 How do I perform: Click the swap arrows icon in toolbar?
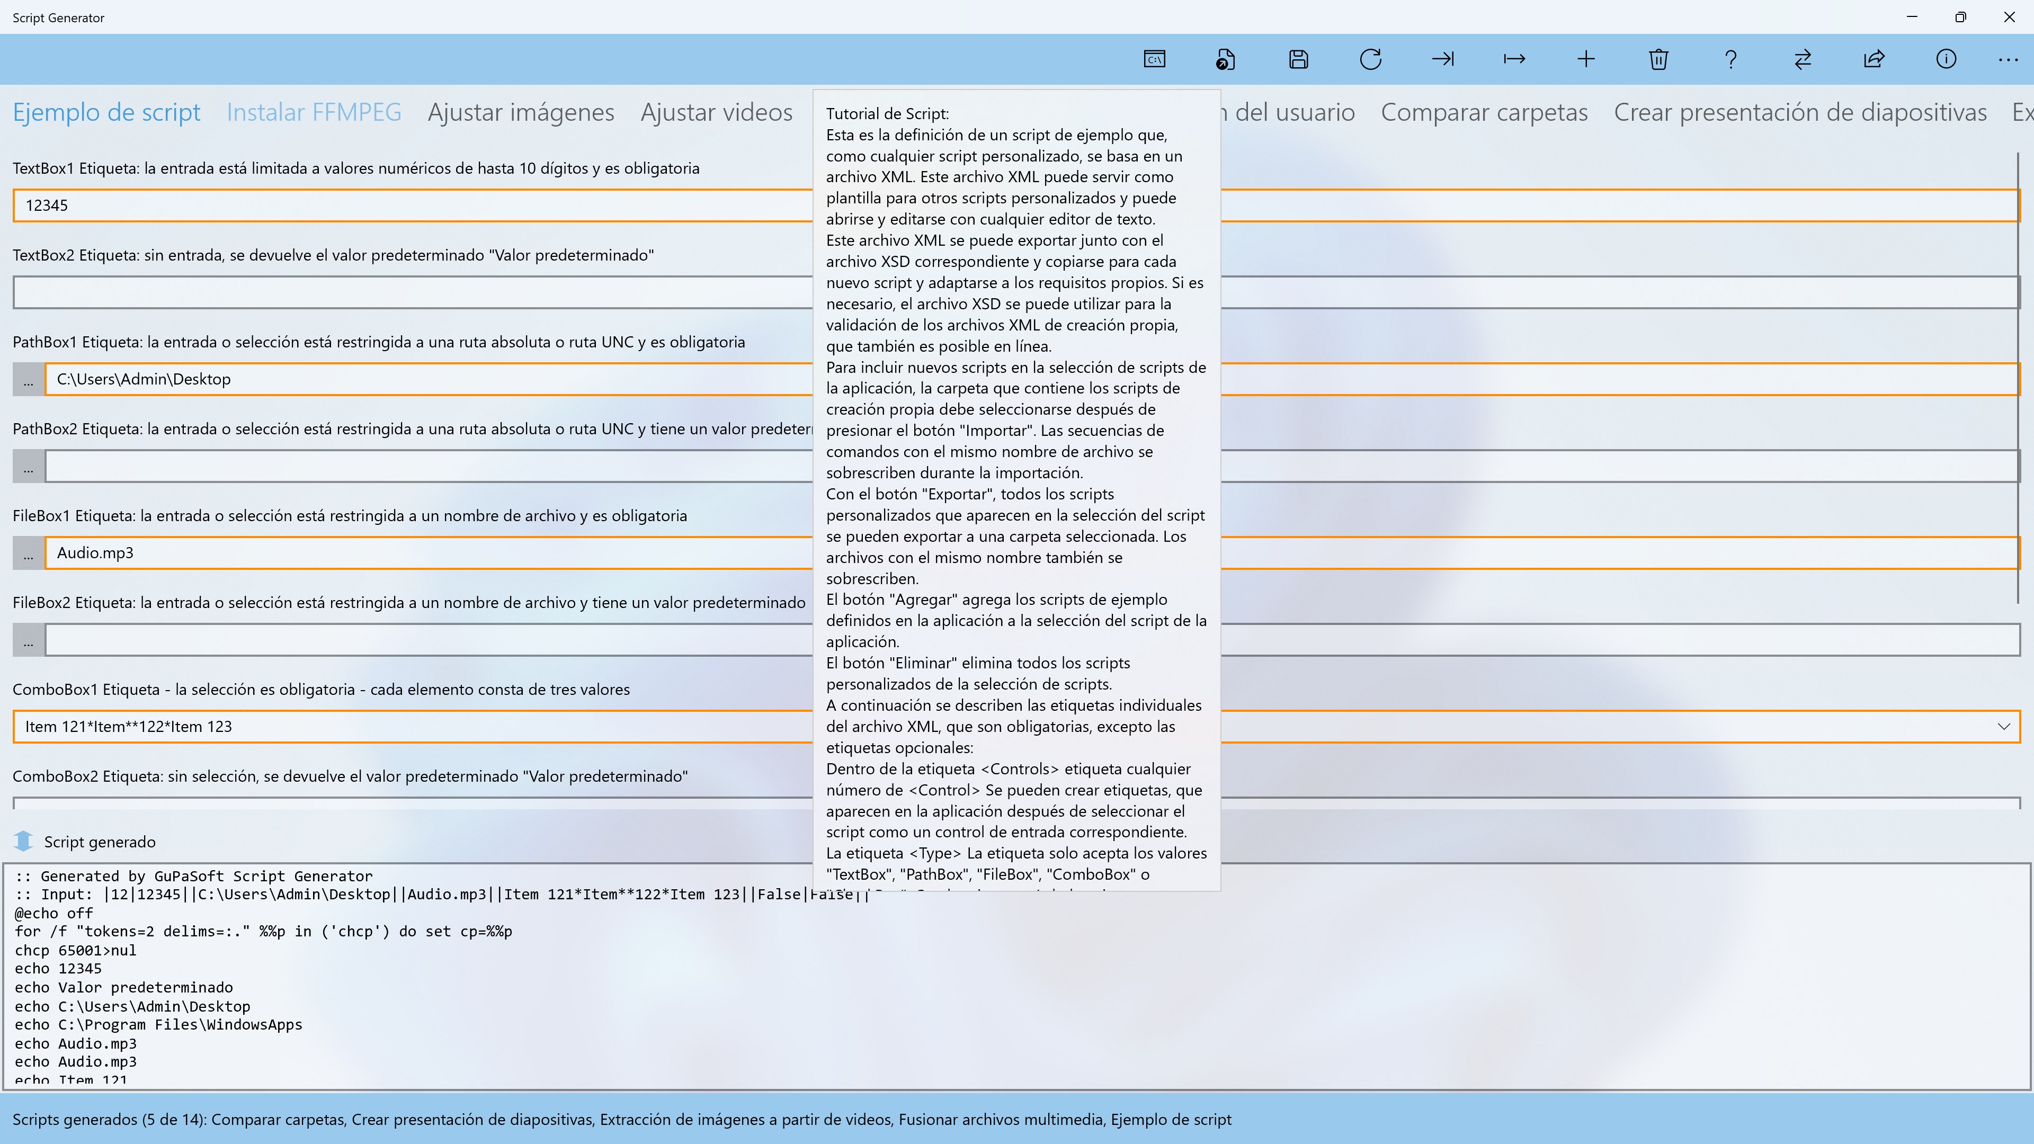(1803, 59)
